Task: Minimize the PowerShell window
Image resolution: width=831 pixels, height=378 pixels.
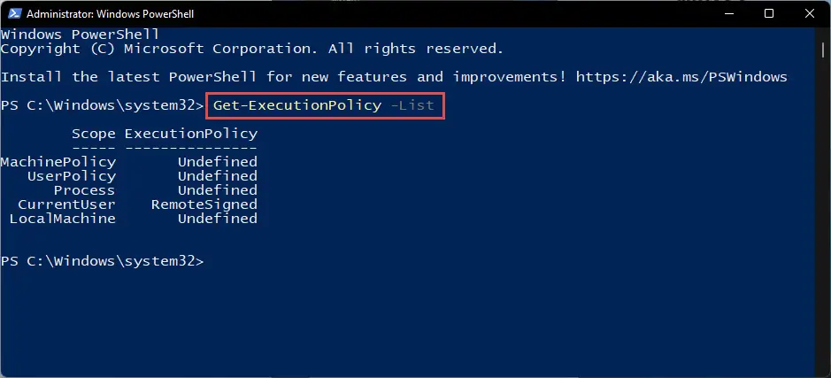Action: (x=728, y=14)
